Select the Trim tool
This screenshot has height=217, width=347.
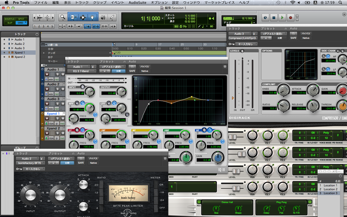(x=74, y=17)
